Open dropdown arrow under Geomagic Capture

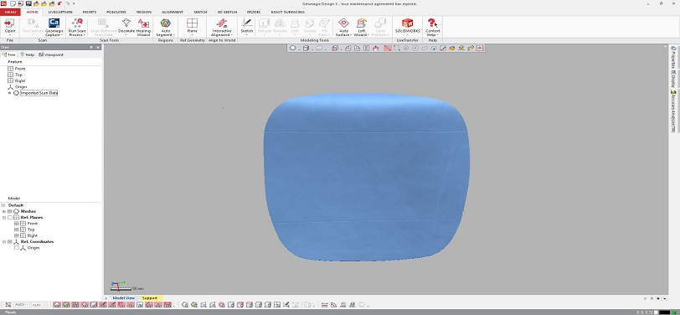pos(62,34)
